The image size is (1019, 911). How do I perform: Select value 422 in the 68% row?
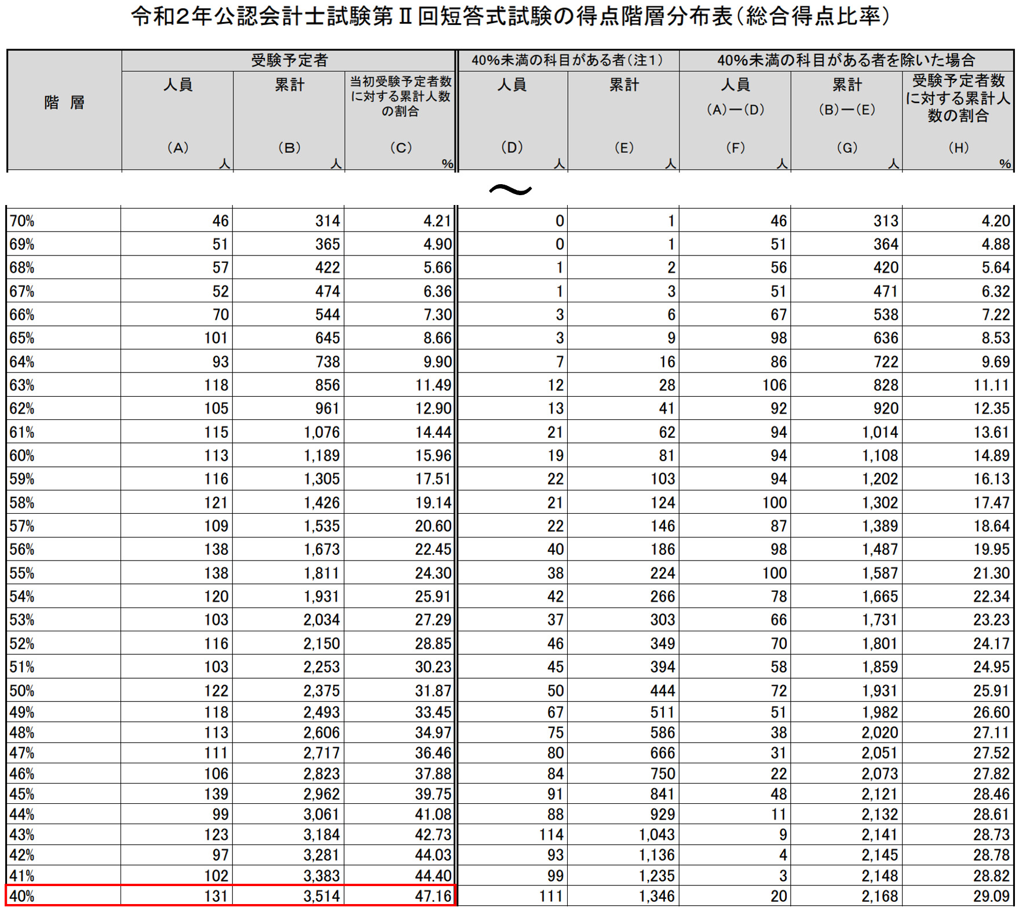click(x=327, y=268)
